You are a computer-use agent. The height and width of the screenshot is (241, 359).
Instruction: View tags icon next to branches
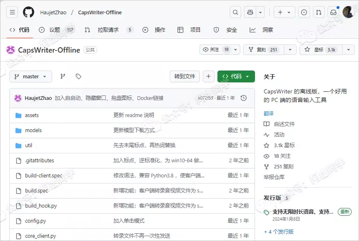(78, 76)
